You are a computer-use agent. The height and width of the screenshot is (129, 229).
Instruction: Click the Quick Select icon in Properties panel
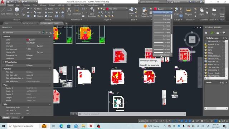tap(50, 33)
